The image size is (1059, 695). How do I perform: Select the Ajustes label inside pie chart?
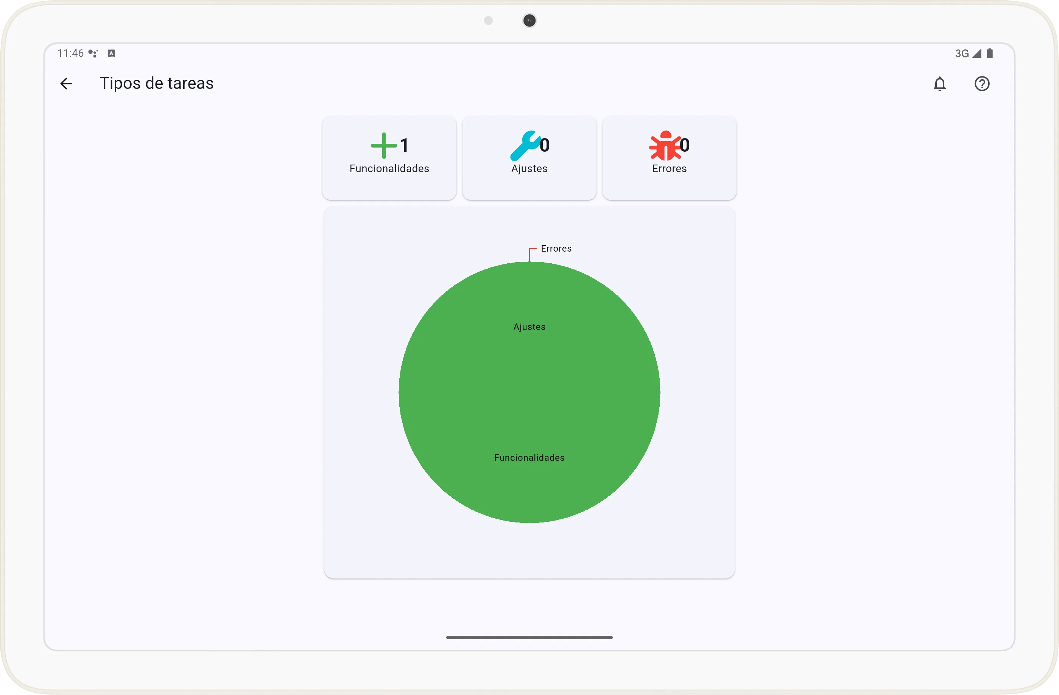point(529,327)
